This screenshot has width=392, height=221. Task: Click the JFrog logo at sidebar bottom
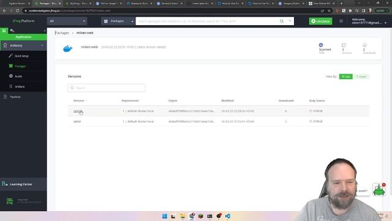(10, 201)
